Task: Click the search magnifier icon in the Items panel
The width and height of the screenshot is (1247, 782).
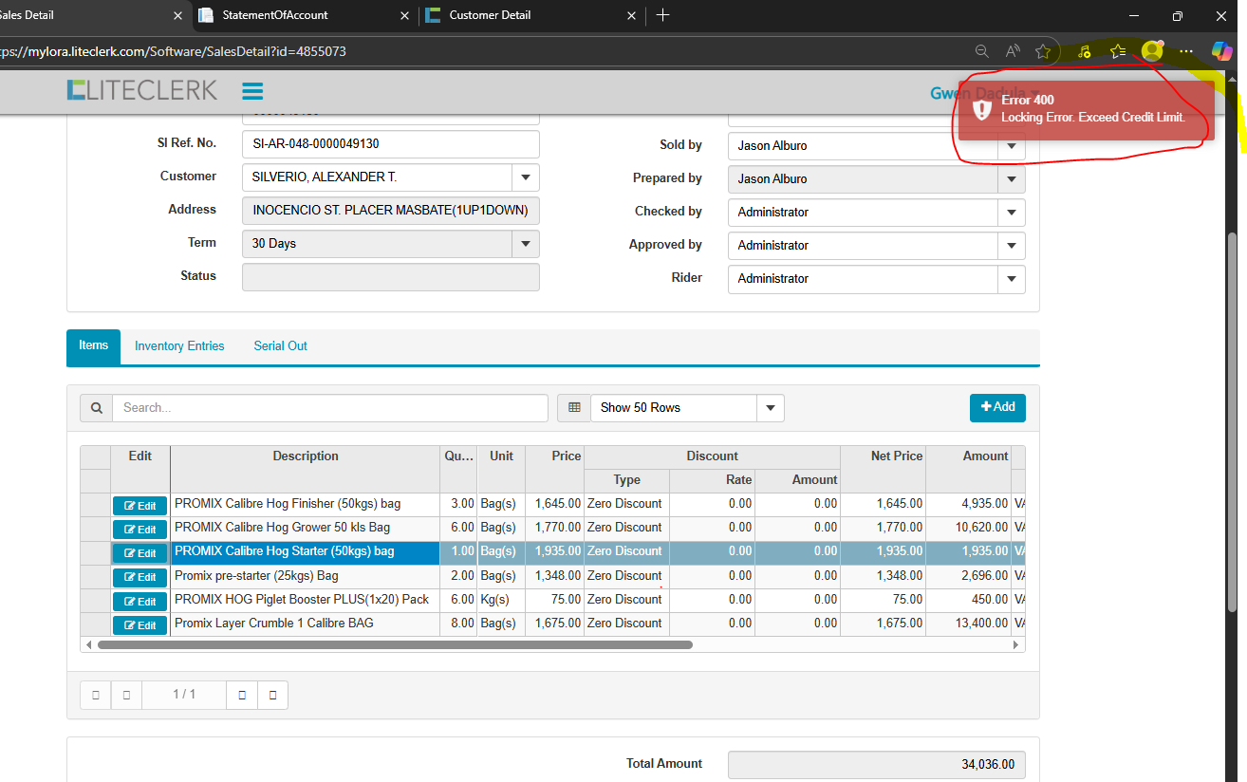Action: click(x=96, y=408)
